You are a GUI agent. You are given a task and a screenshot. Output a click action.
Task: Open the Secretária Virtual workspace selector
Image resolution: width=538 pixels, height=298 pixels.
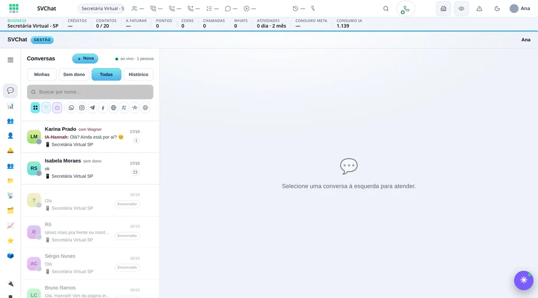(101, 8)
